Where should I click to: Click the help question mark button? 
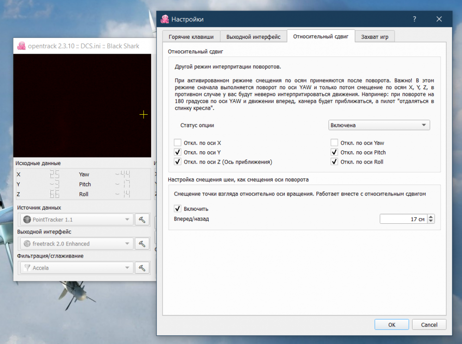[414, 19]
